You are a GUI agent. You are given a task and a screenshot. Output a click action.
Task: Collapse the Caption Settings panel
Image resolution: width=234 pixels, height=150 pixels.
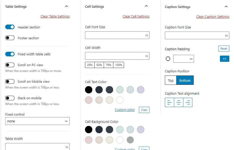(x=226, y=6)
